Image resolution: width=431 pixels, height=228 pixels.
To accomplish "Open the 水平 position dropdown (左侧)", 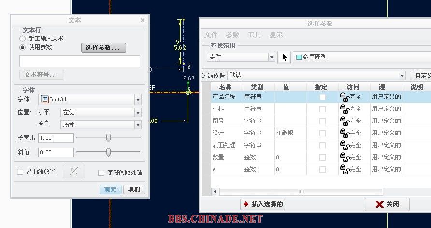I will 138,112.
